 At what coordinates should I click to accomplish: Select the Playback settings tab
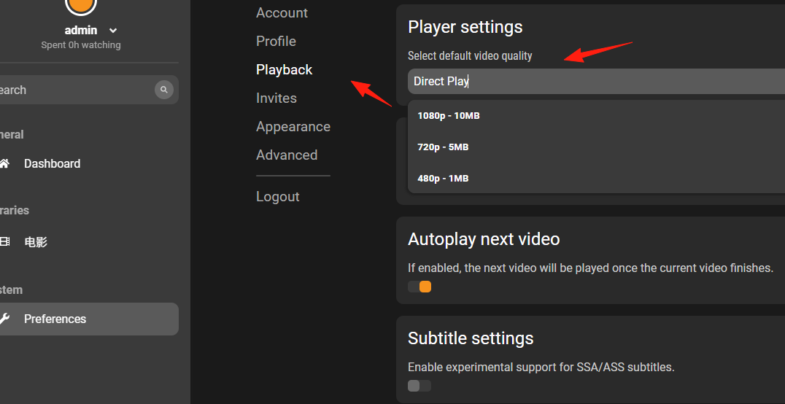pos(284,69)
